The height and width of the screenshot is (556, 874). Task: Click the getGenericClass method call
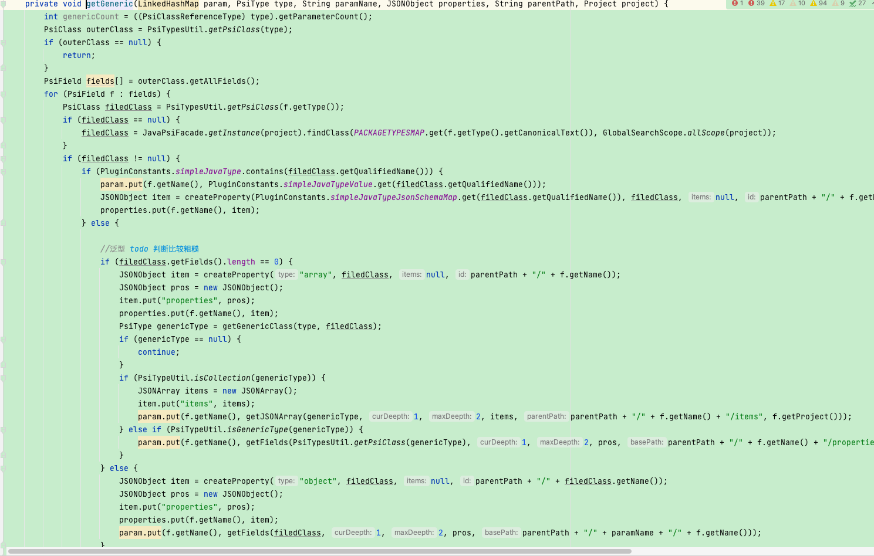point(258,327)
